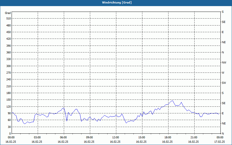232x145 pixels.
Task: Pick the 16.02.25 date under 12:00
Action: [x=115, y=142]
